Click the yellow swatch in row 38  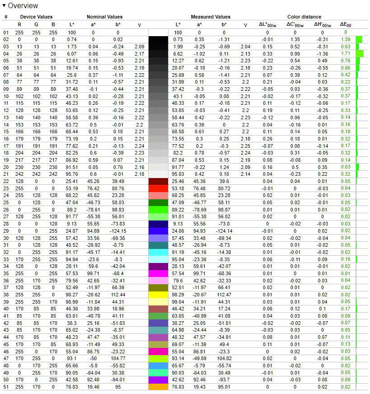click(158, 295)
